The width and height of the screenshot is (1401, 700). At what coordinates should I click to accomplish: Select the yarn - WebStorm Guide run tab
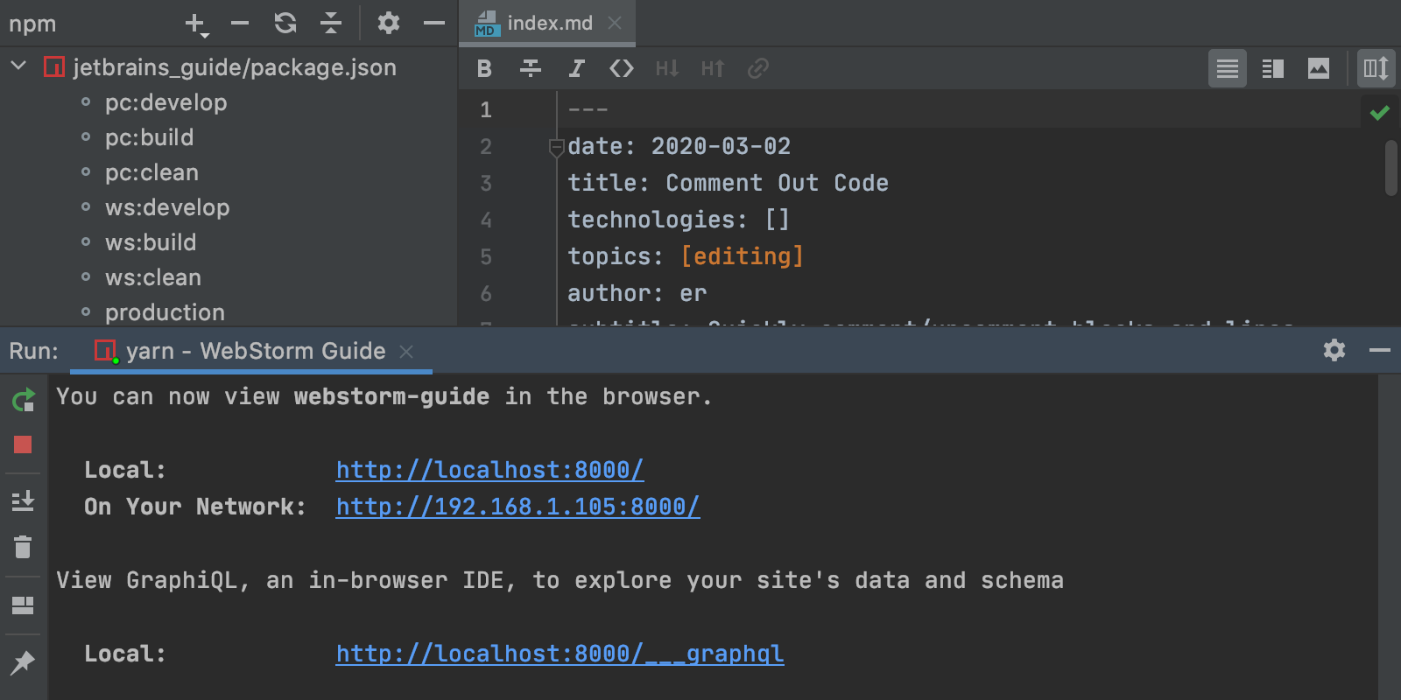coord(255,351)
